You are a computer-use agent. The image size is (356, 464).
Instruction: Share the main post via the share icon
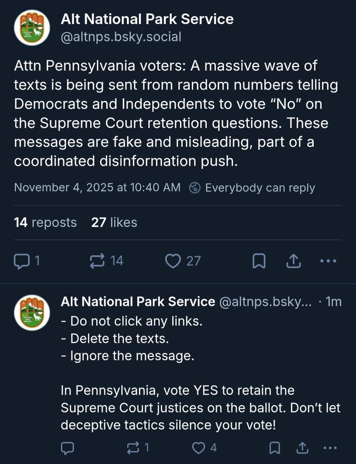(x=293, y=261)
